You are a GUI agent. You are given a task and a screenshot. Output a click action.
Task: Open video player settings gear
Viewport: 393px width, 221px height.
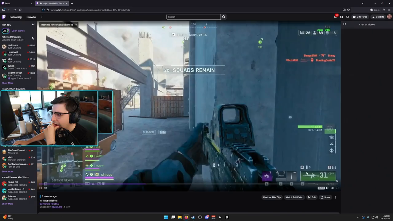pos(327,188)
